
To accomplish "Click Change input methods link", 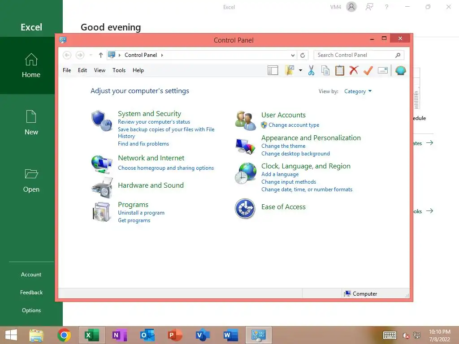I will pos(289,182).
